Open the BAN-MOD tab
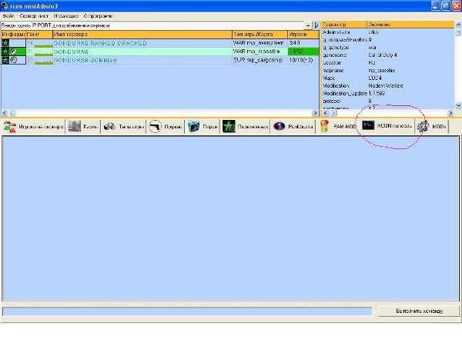Image resolution: width=462 pixels, height=346 pixels. pyautogui.click(x=338, y=127)
